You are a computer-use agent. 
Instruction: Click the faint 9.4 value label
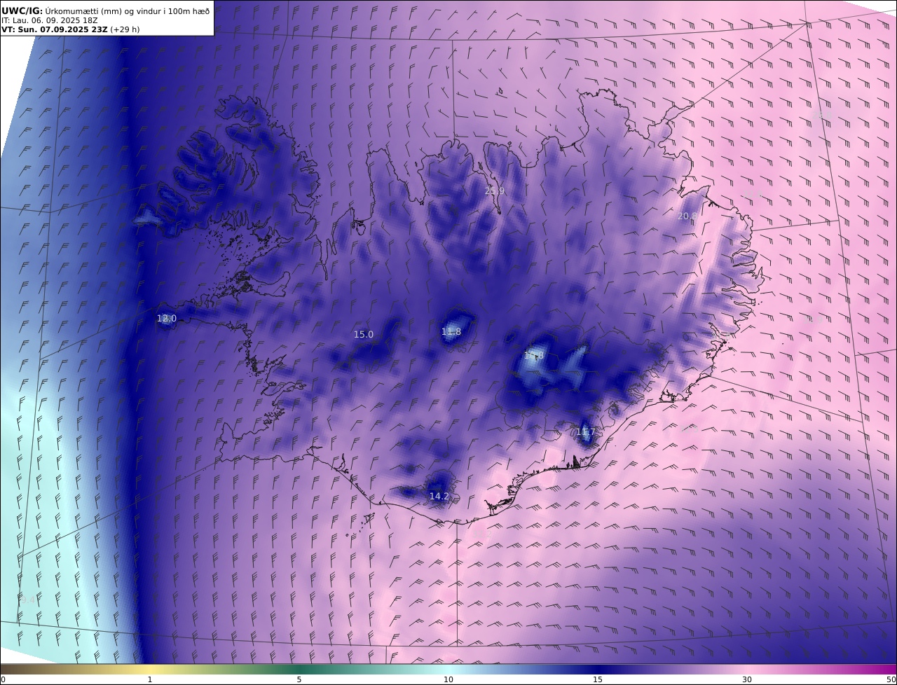coord(28,600)
